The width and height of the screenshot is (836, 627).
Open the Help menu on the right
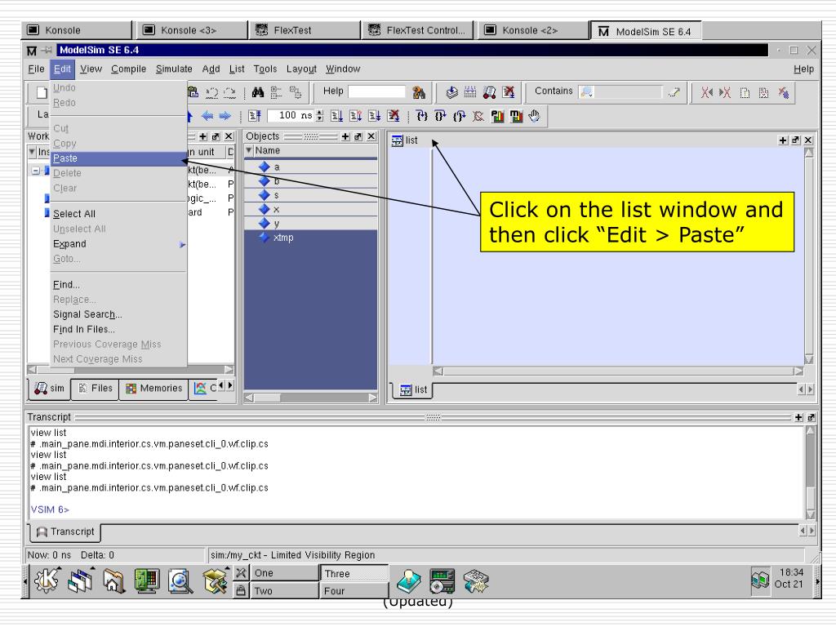(803, 69)
